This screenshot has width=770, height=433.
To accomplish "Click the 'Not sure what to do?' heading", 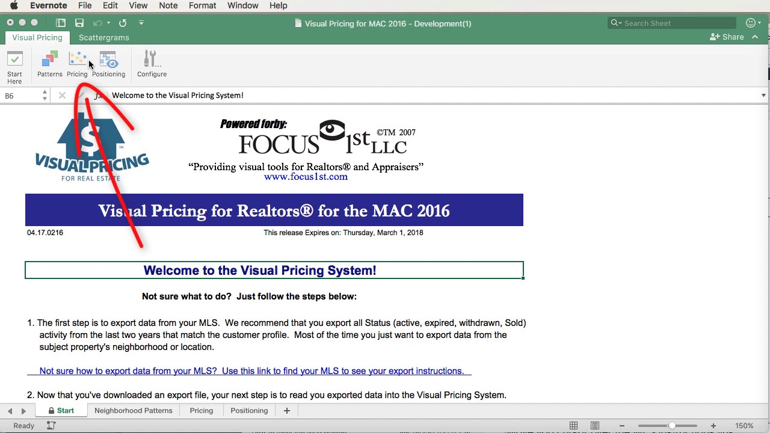I will [x=249, y=296].
